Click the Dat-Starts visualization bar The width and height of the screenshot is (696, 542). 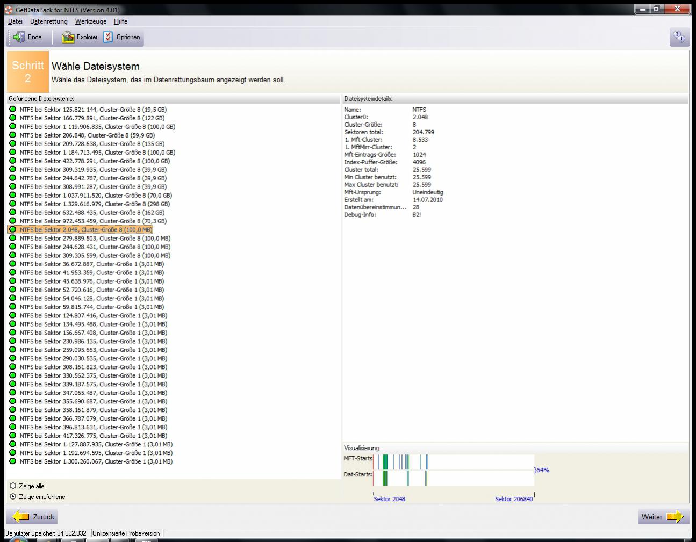click(454, 478)
